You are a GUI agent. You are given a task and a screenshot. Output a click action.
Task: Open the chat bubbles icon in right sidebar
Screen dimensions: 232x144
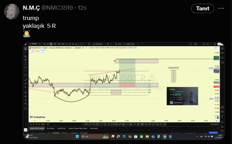click(x=222, y=62)
